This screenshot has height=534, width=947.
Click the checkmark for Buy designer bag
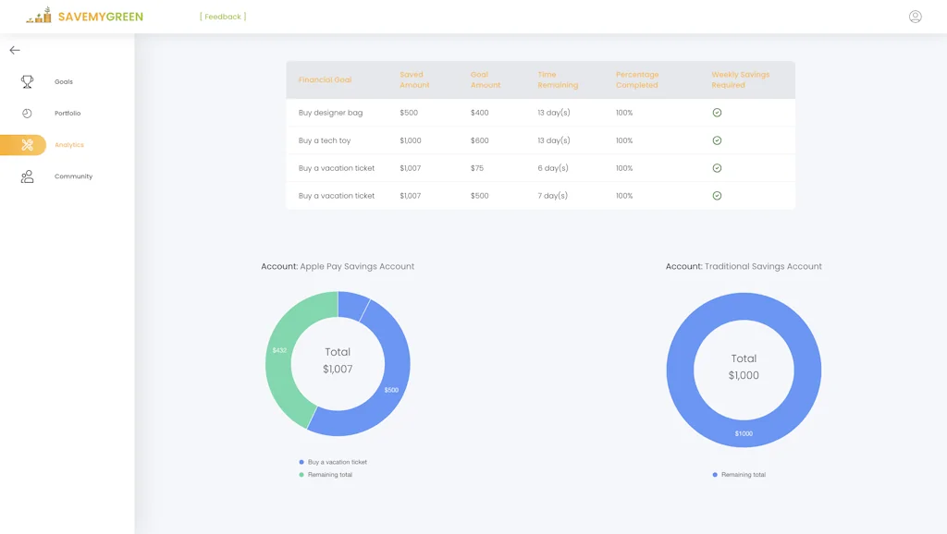[x=717, y=113]
